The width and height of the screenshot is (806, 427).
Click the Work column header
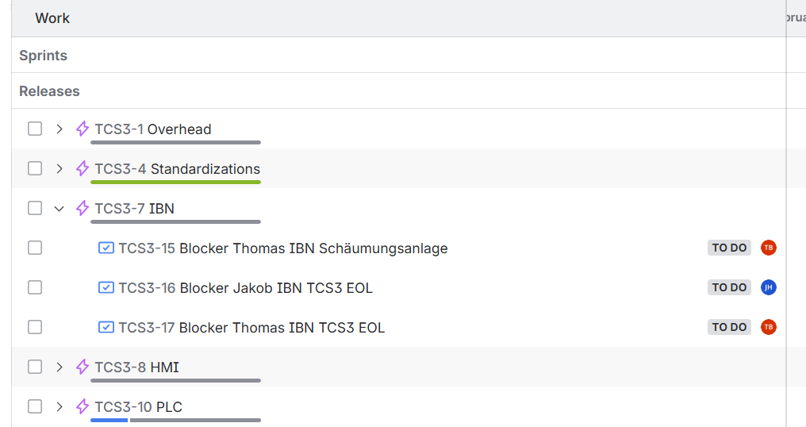click(x=52, y=18)
